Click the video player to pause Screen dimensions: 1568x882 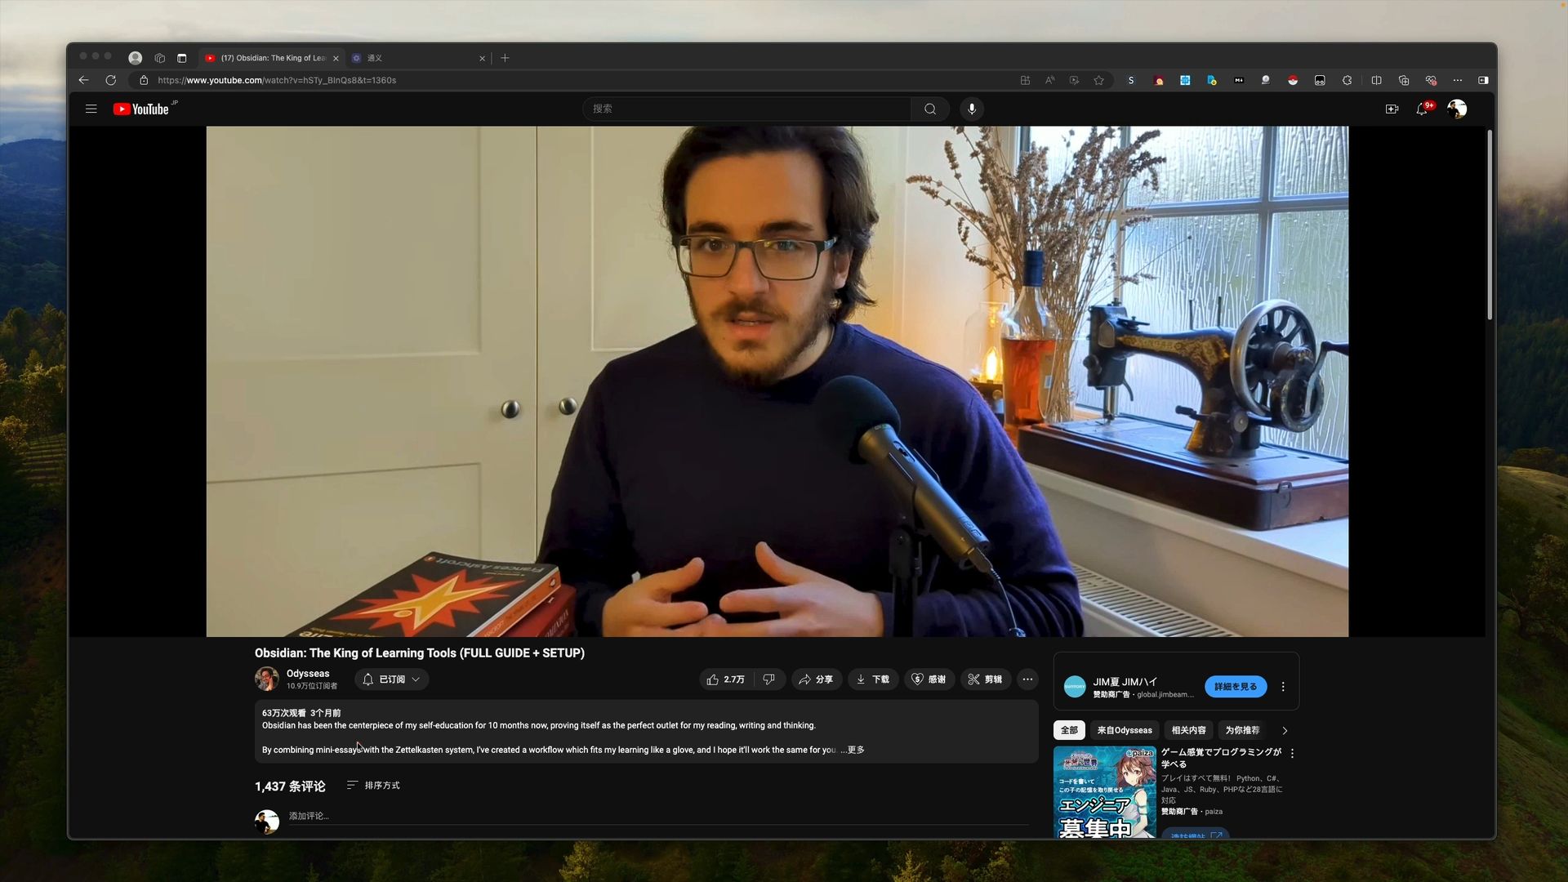[777, 381]
